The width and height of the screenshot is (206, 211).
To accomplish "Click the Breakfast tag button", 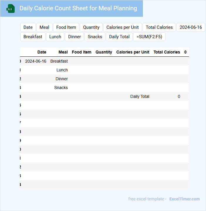I will 33,37.
